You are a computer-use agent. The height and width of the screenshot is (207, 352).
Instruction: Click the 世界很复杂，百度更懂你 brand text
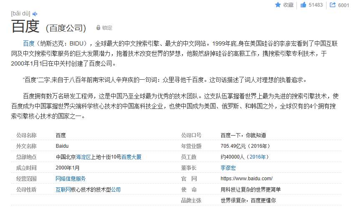point(248,200)
